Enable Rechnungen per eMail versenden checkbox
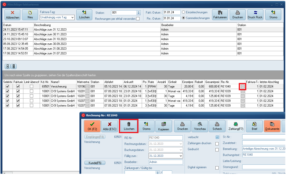This screenshot has height=175, width=286. [138, 19]
